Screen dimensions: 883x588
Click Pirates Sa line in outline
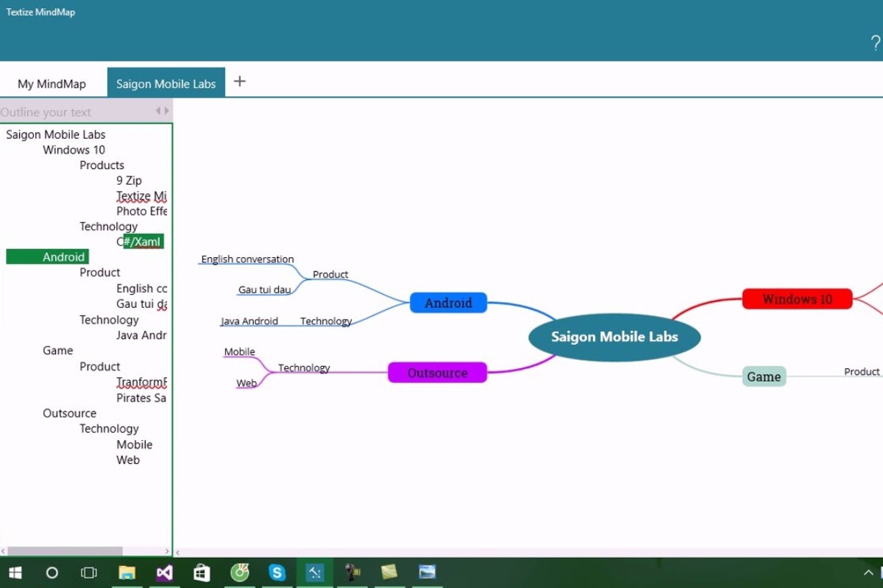(141, 398)
